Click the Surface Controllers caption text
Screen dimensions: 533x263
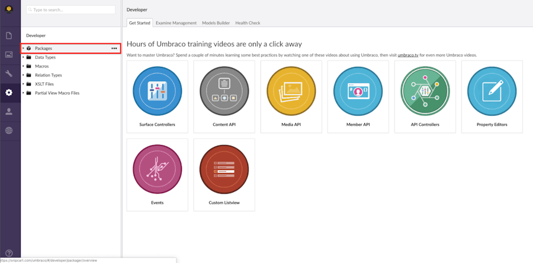click(157, 125)
